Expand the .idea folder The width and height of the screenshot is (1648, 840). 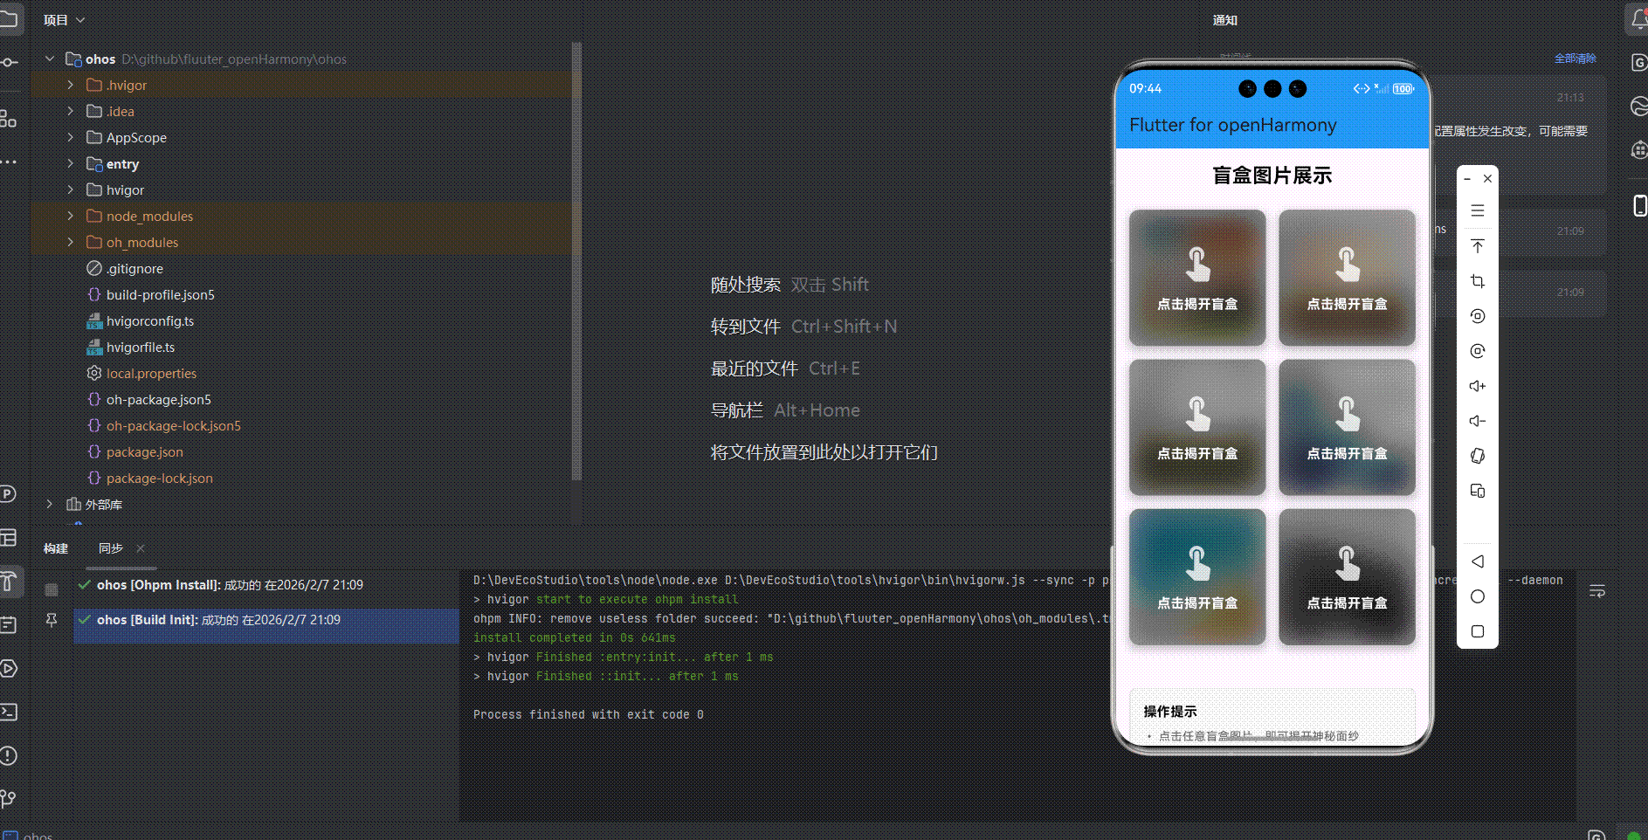(71, 111)
